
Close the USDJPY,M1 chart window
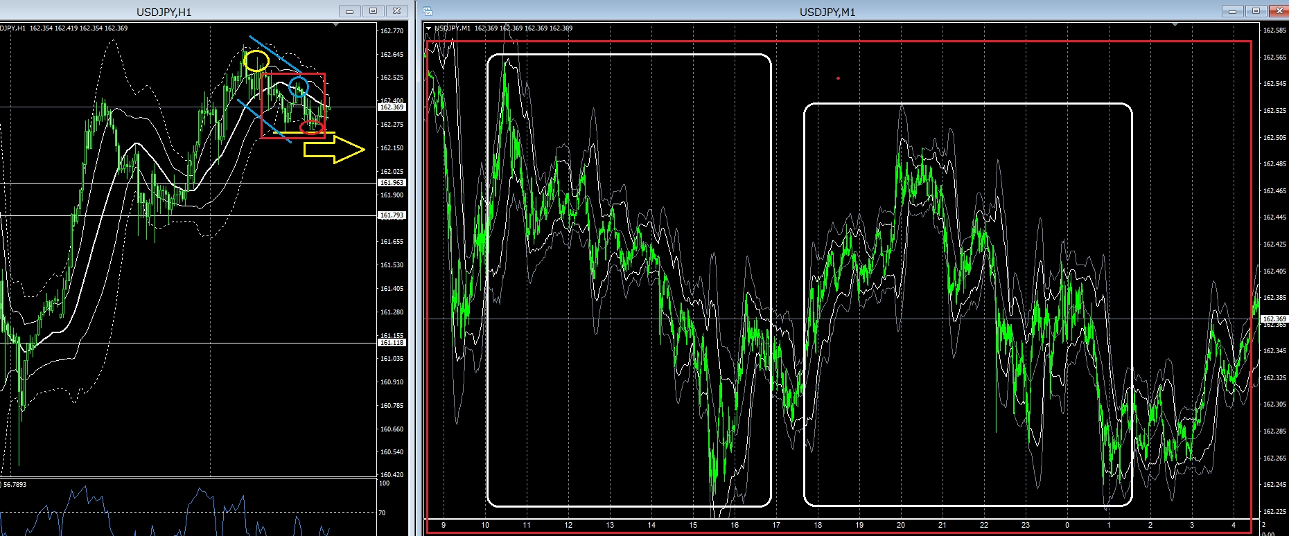pyautogui.click(x=1279, y=11)
